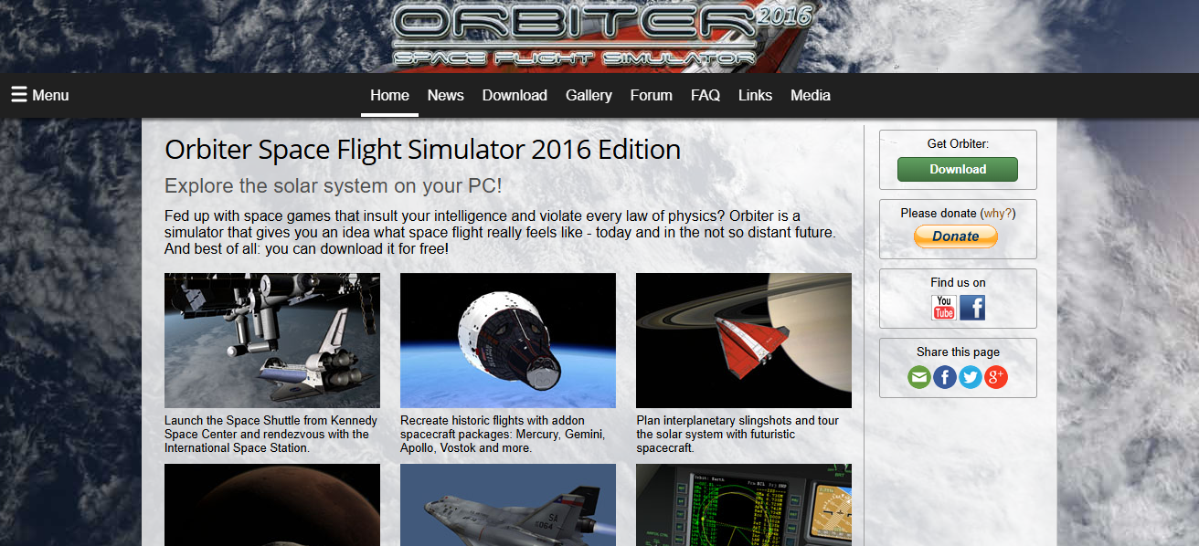This screenshot has height=546, width=1199.
Task: Open the Saturn futuristic spacecraft thumbnail
Action: pyautogui.click(x=744, y=341)
